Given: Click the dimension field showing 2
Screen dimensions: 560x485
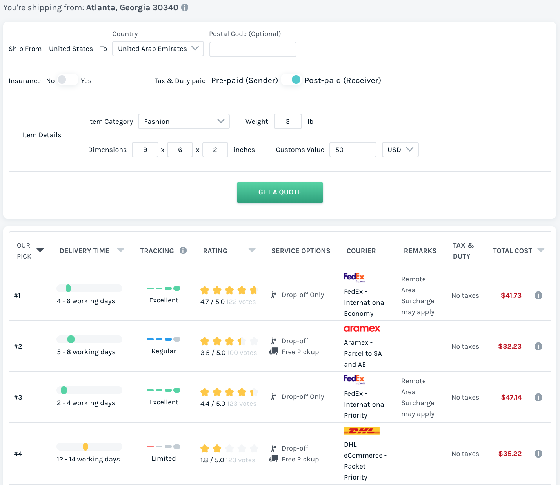Looking at the screenshot, I should coord(215,150).
